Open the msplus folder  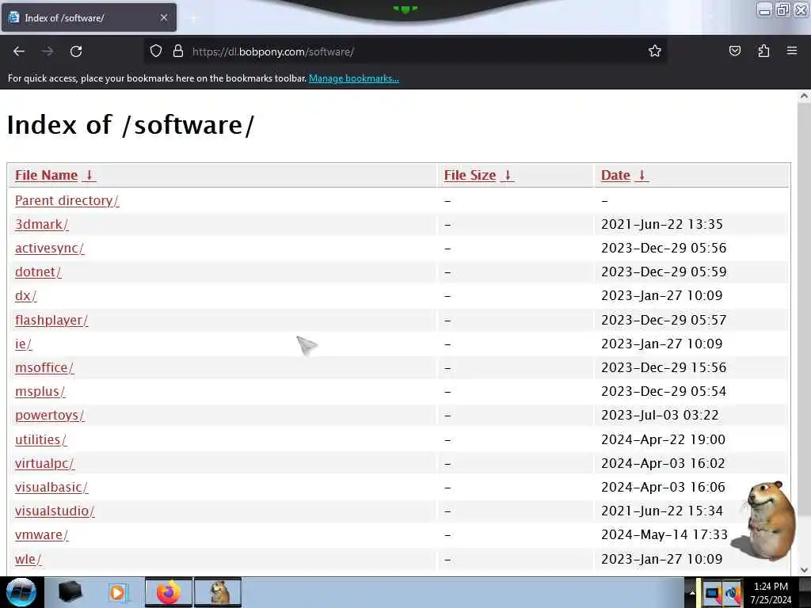coord(40,391)
